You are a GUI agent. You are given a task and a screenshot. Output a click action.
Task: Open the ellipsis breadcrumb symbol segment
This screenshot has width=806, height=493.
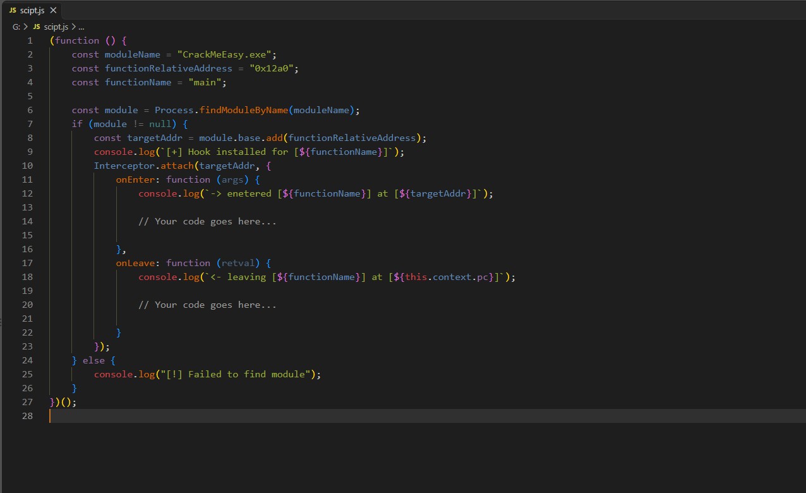coord(81,27)
